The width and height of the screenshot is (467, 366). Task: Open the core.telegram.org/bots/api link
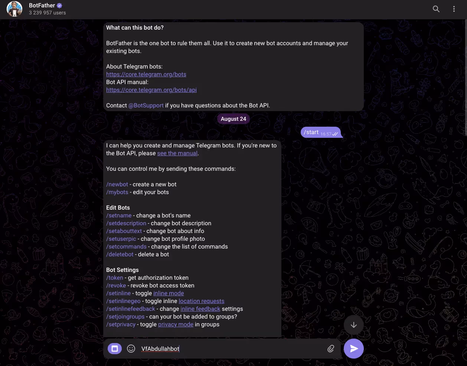click(151, 90)
